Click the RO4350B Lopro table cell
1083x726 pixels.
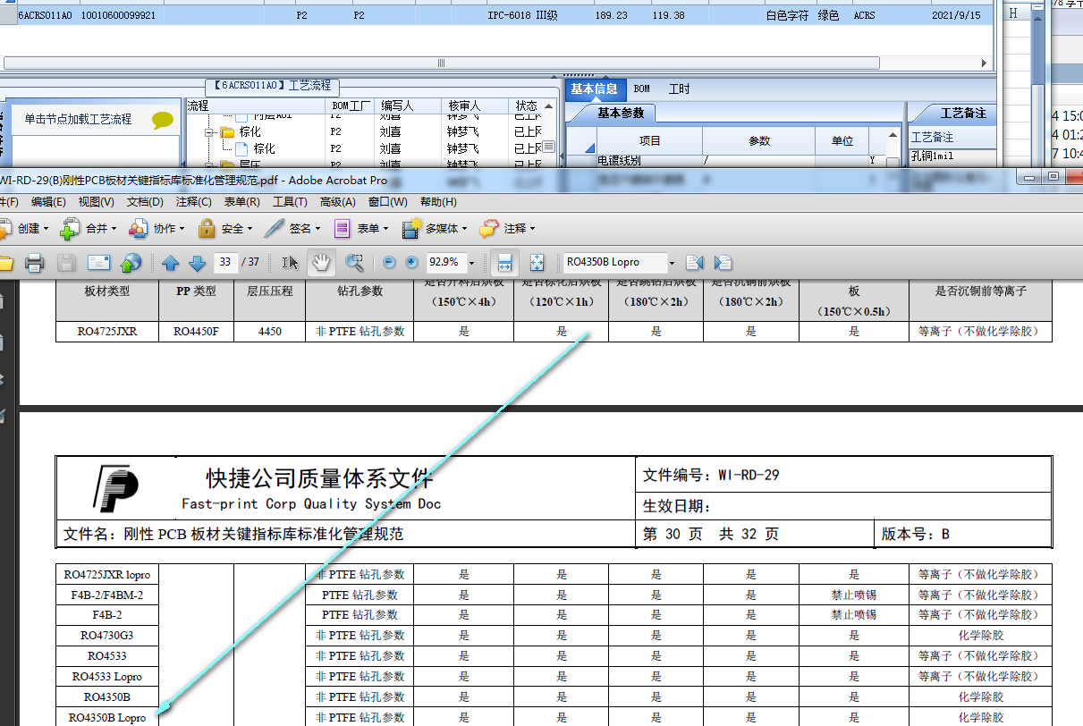coord(107,717)
